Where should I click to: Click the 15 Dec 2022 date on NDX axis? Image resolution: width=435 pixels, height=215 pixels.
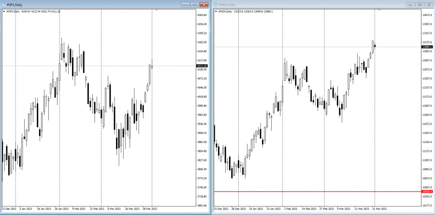[220, 209]
